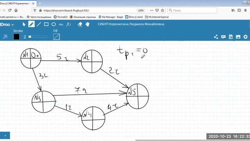
Task: Click the share board icon
Action: tap(216, 37)
